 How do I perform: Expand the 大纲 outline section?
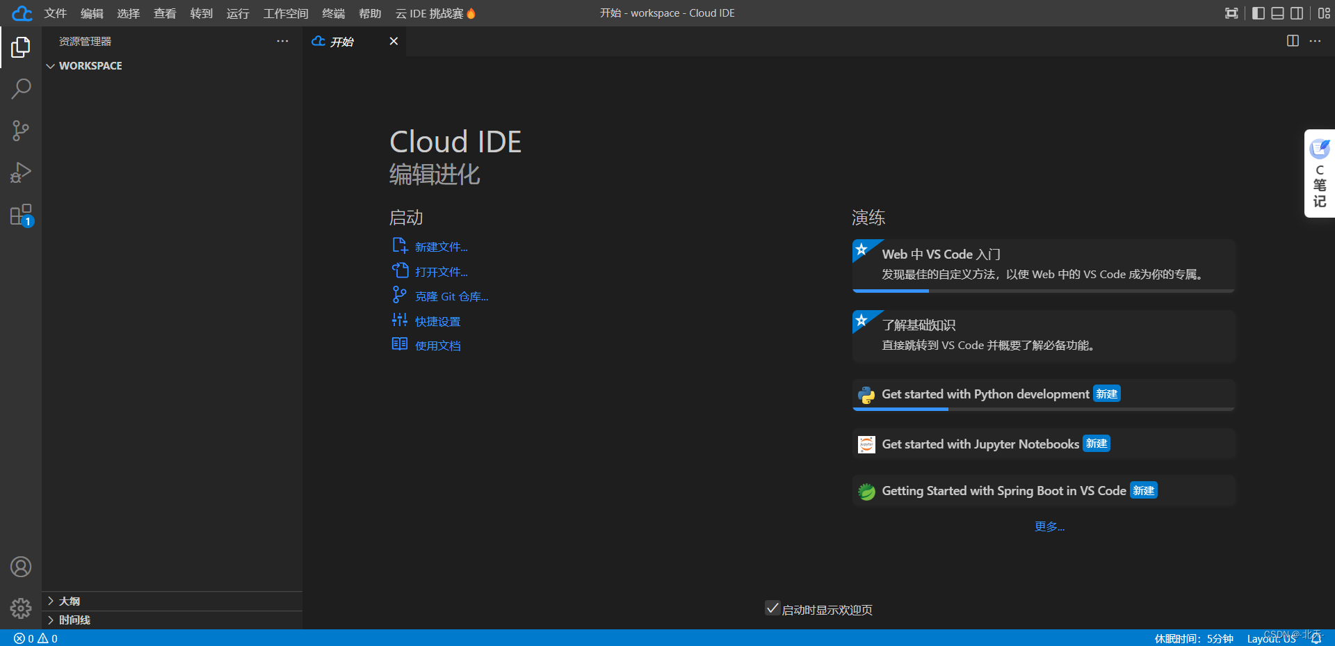coord(172,601)
